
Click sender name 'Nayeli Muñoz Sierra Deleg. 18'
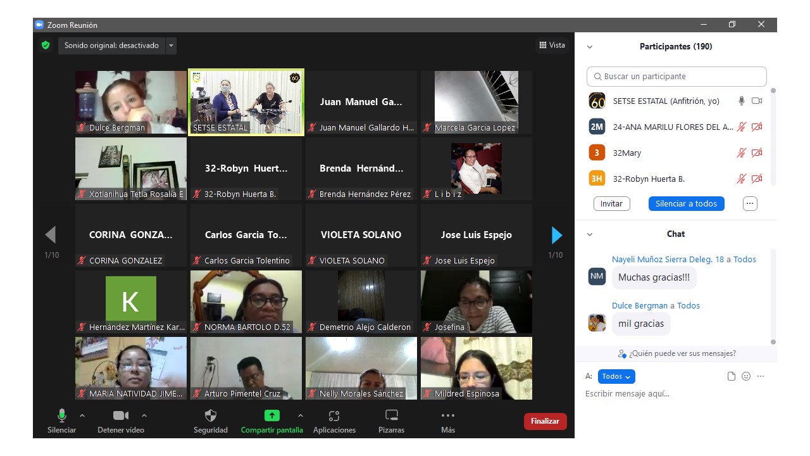pos(668,259)
